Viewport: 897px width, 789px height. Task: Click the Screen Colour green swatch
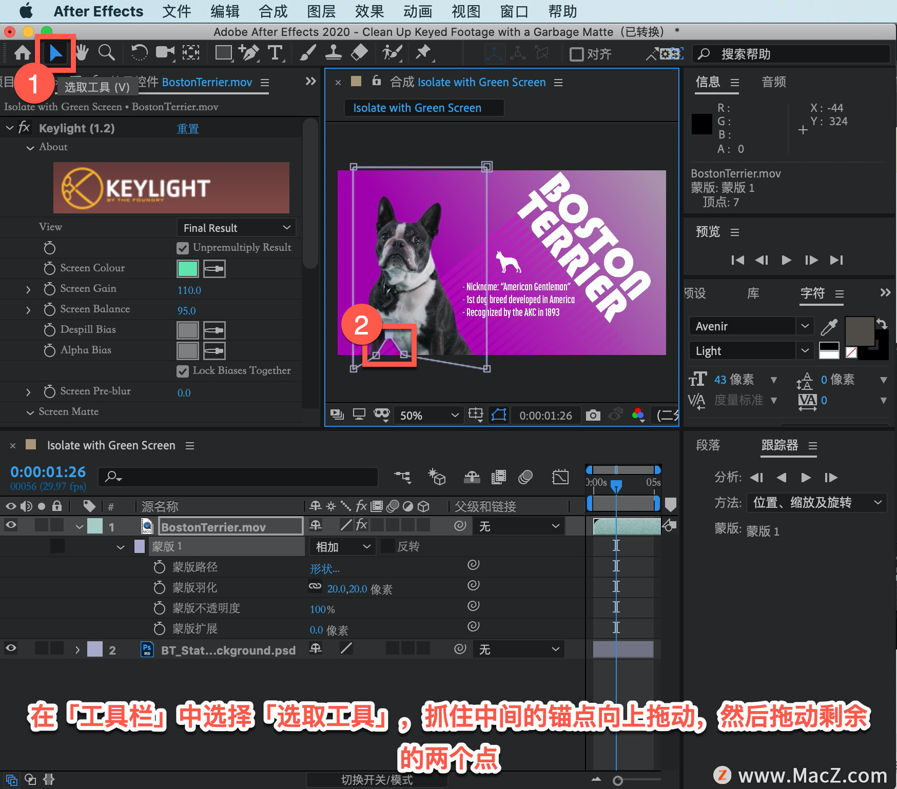tap(187, 269)
